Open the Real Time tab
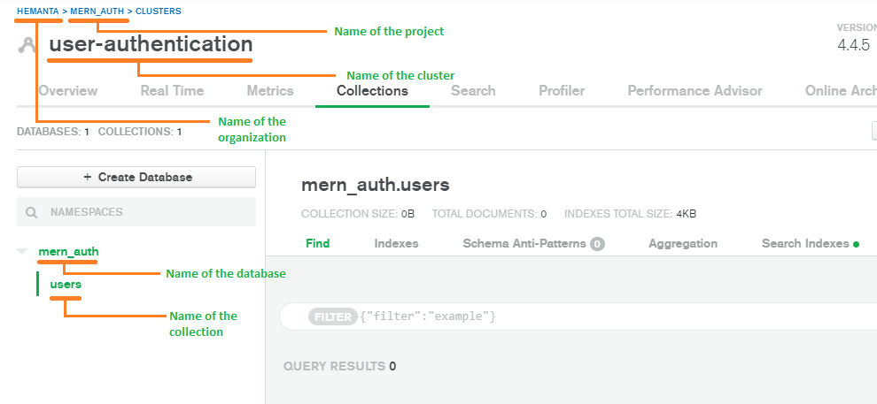The image size is (877, 404). pyautogui.click(x=172, y=90)
